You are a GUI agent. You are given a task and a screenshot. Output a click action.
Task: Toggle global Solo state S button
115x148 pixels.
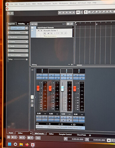pos(63,12)
